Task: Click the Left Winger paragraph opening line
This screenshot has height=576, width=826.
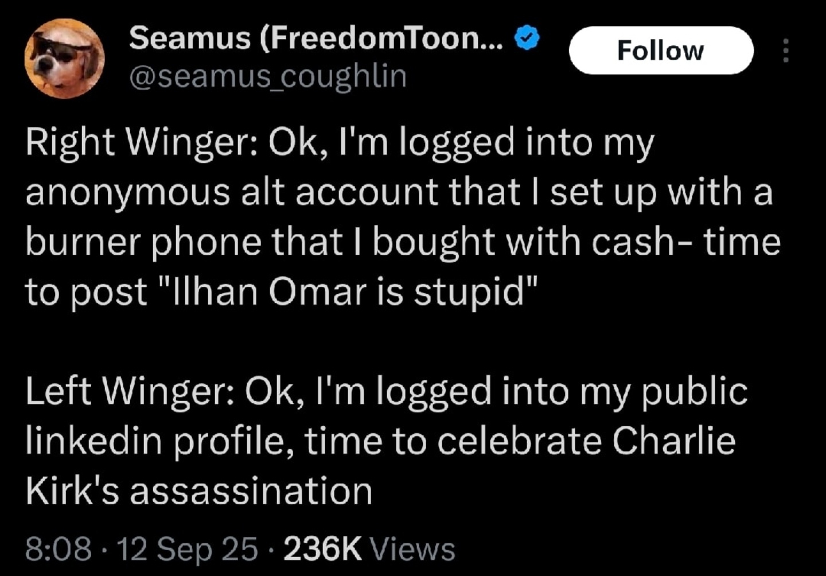Action: (386, 392)
